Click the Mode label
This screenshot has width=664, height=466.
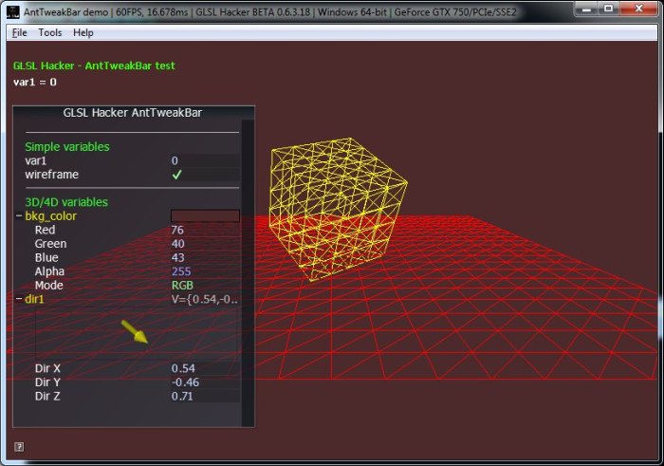(x=49, y=285)
